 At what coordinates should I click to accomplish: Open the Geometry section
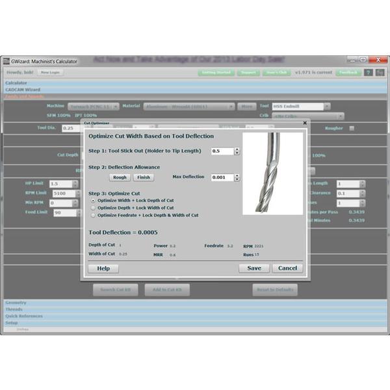click(16, 303)
